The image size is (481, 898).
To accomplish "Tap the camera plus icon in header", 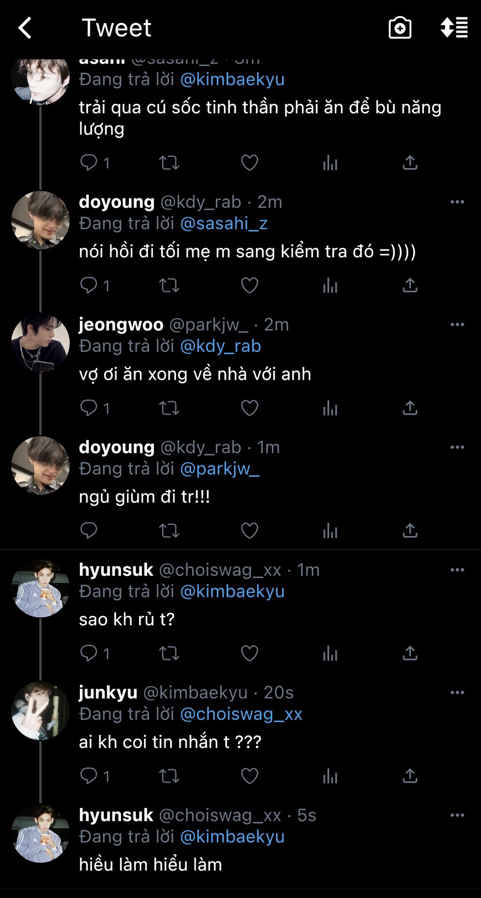I will pyautogui.click(x=400, y=28).
